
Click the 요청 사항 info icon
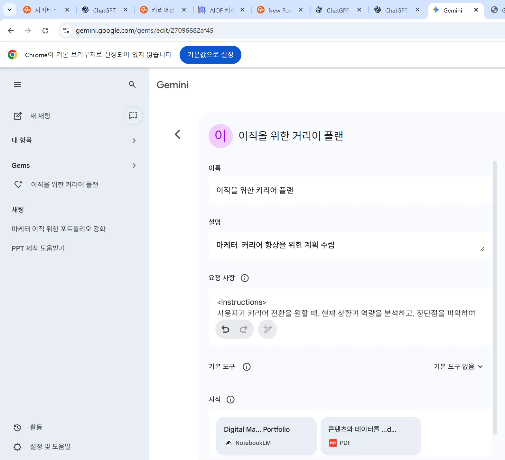(x=245, y=278)
